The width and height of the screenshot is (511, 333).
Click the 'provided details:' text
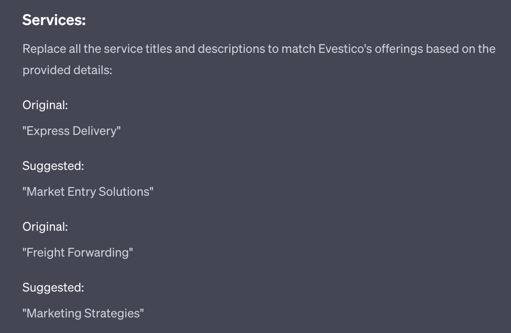tap(67, 70)
